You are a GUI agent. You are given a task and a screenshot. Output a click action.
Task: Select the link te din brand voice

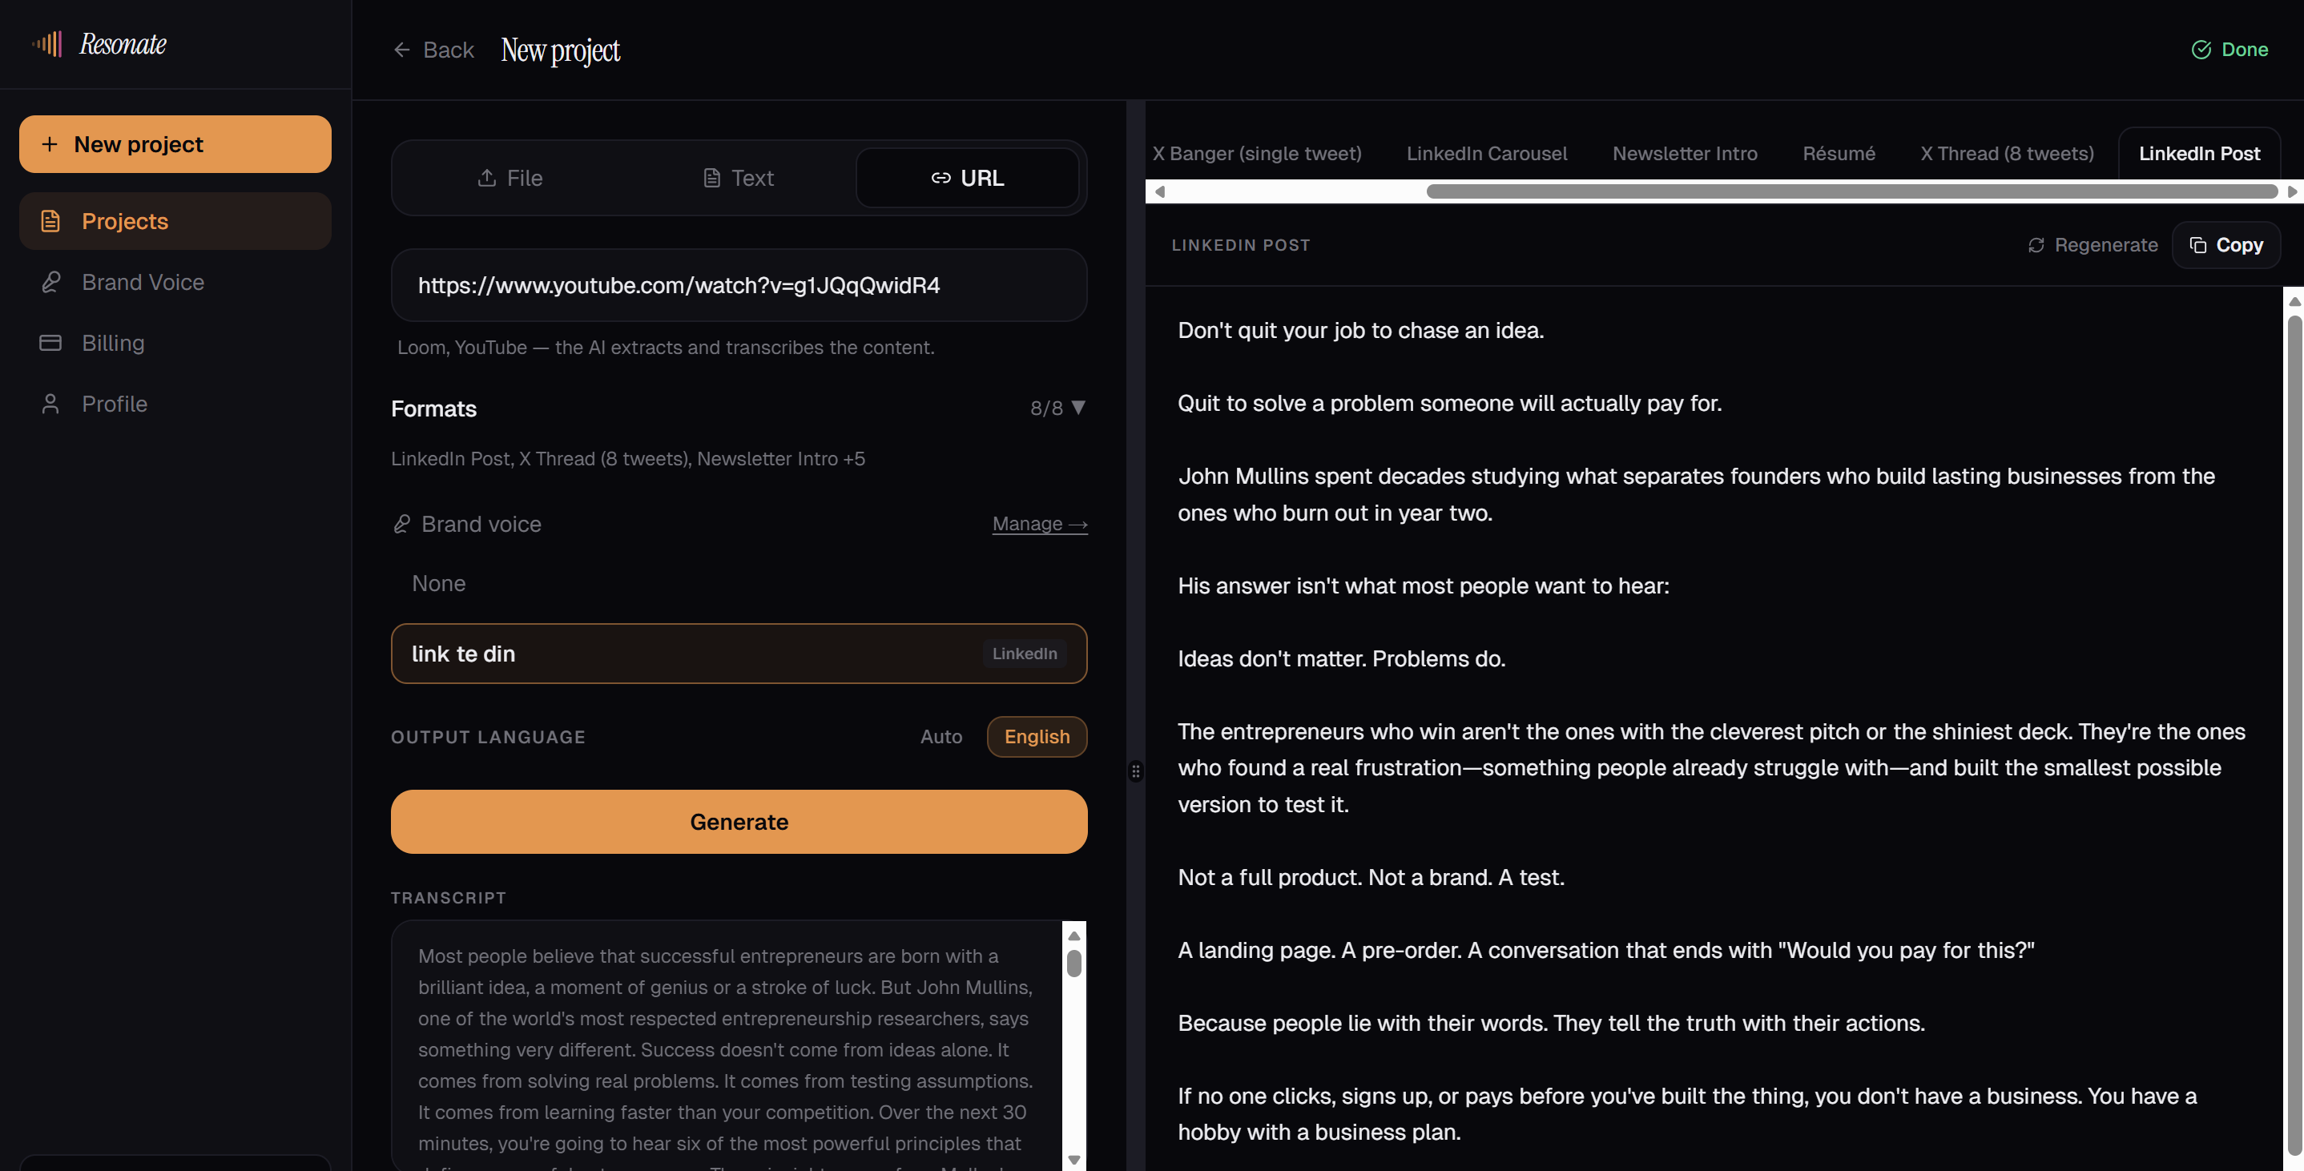coord(739,654)
